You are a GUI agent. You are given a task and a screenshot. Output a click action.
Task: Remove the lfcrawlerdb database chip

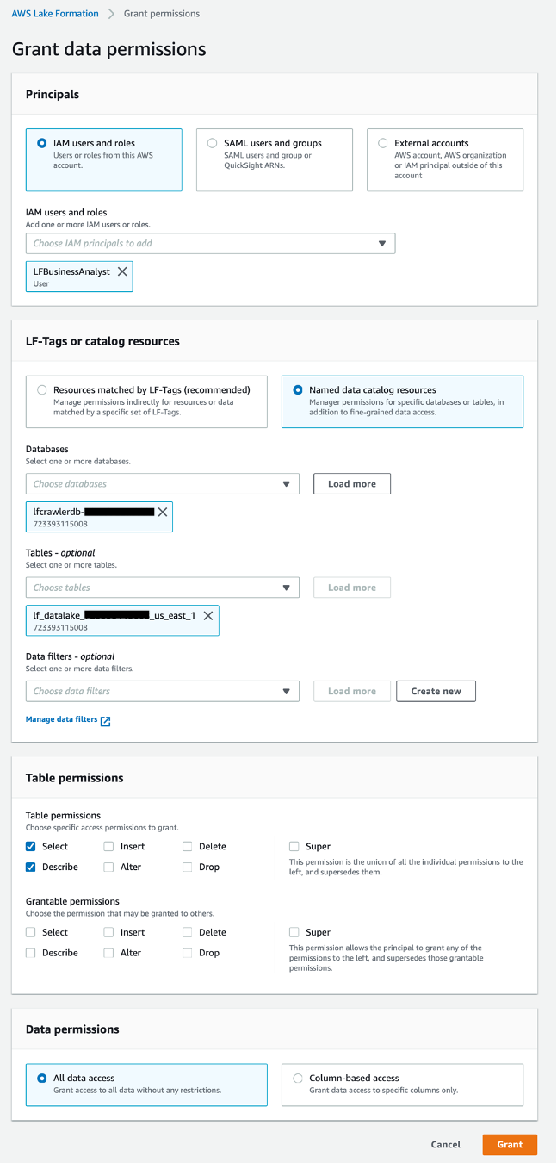(163, 512)
